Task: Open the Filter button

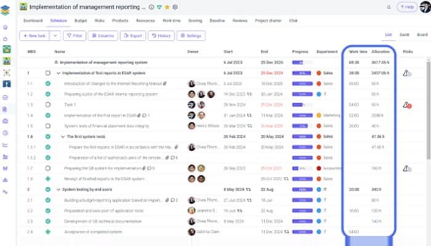Action: [x=75, y=36]
